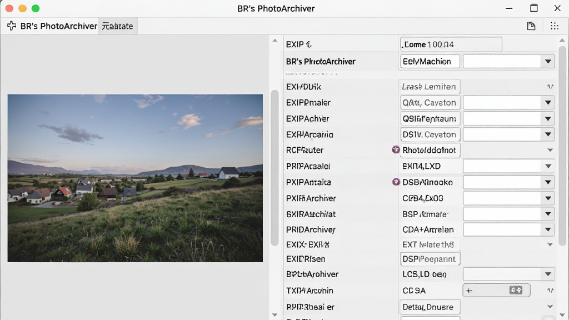Open dropdown on the PXIFhArchiver row
Image resolution: width=569 pixels, height=320 pixels.
click(x=548, y=198)
